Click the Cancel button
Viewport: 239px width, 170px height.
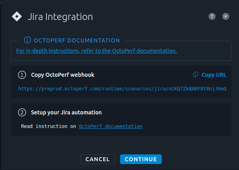98,159
